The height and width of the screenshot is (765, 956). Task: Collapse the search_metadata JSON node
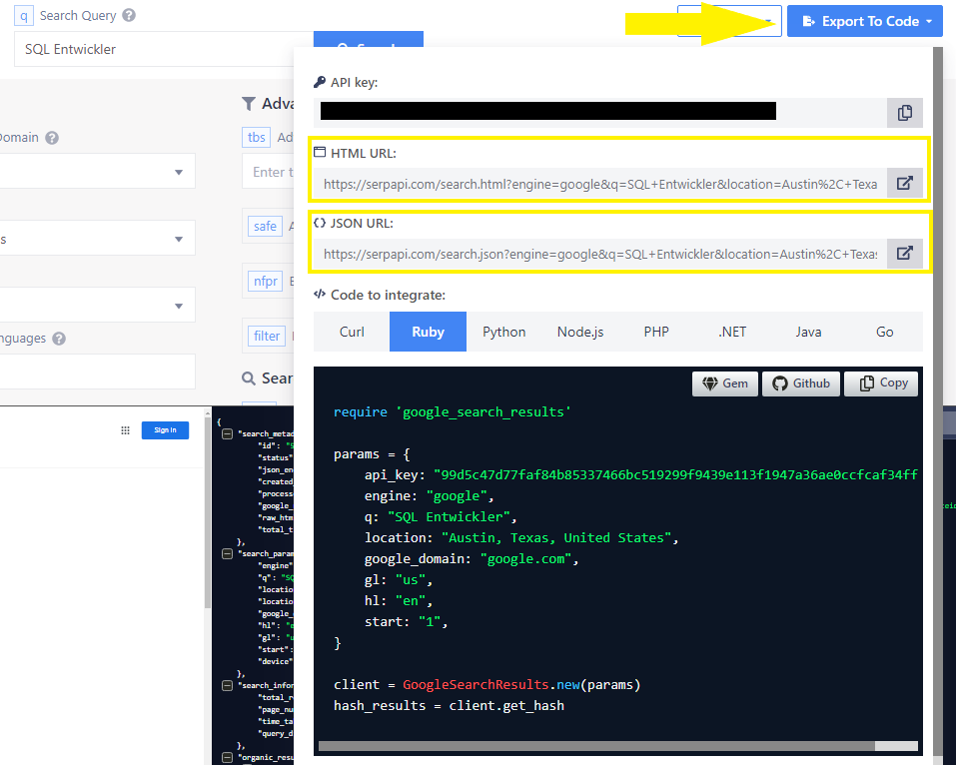[227, 434]
